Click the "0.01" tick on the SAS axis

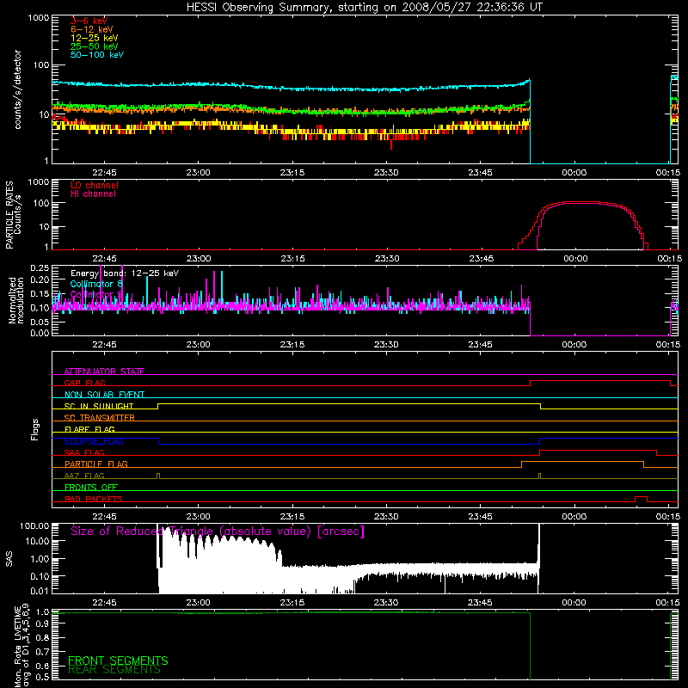[x=40, y=591]
